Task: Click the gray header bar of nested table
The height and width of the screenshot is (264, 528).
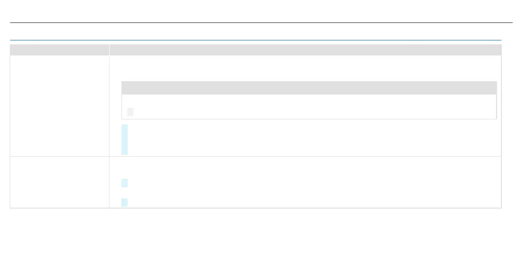Action: tap(309, 88)
